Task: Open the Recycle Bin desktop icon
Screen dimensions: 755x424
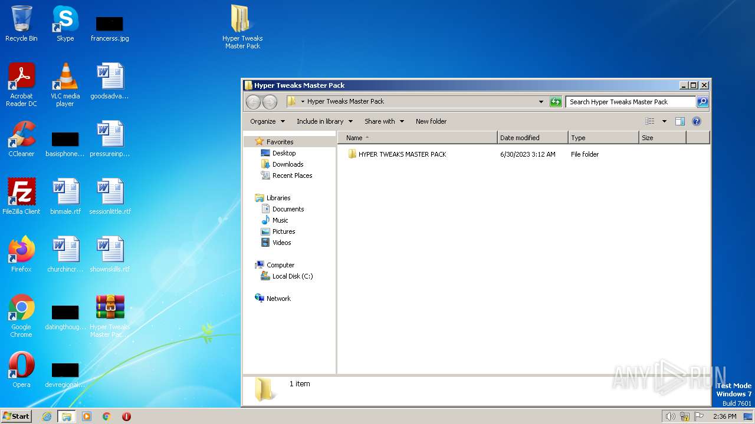Action: pos(21,24)
